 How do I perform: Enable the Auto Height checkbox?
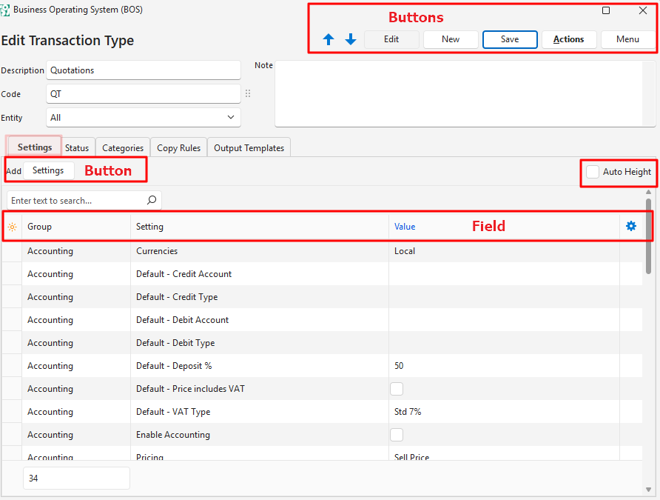click(593, 172)
